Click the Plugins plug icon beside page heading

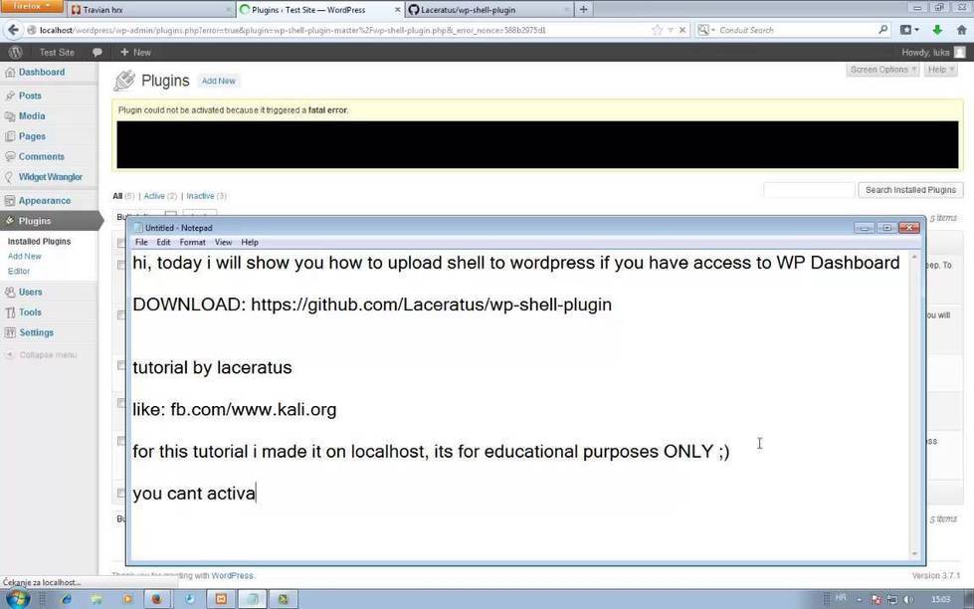coord(124,81)
